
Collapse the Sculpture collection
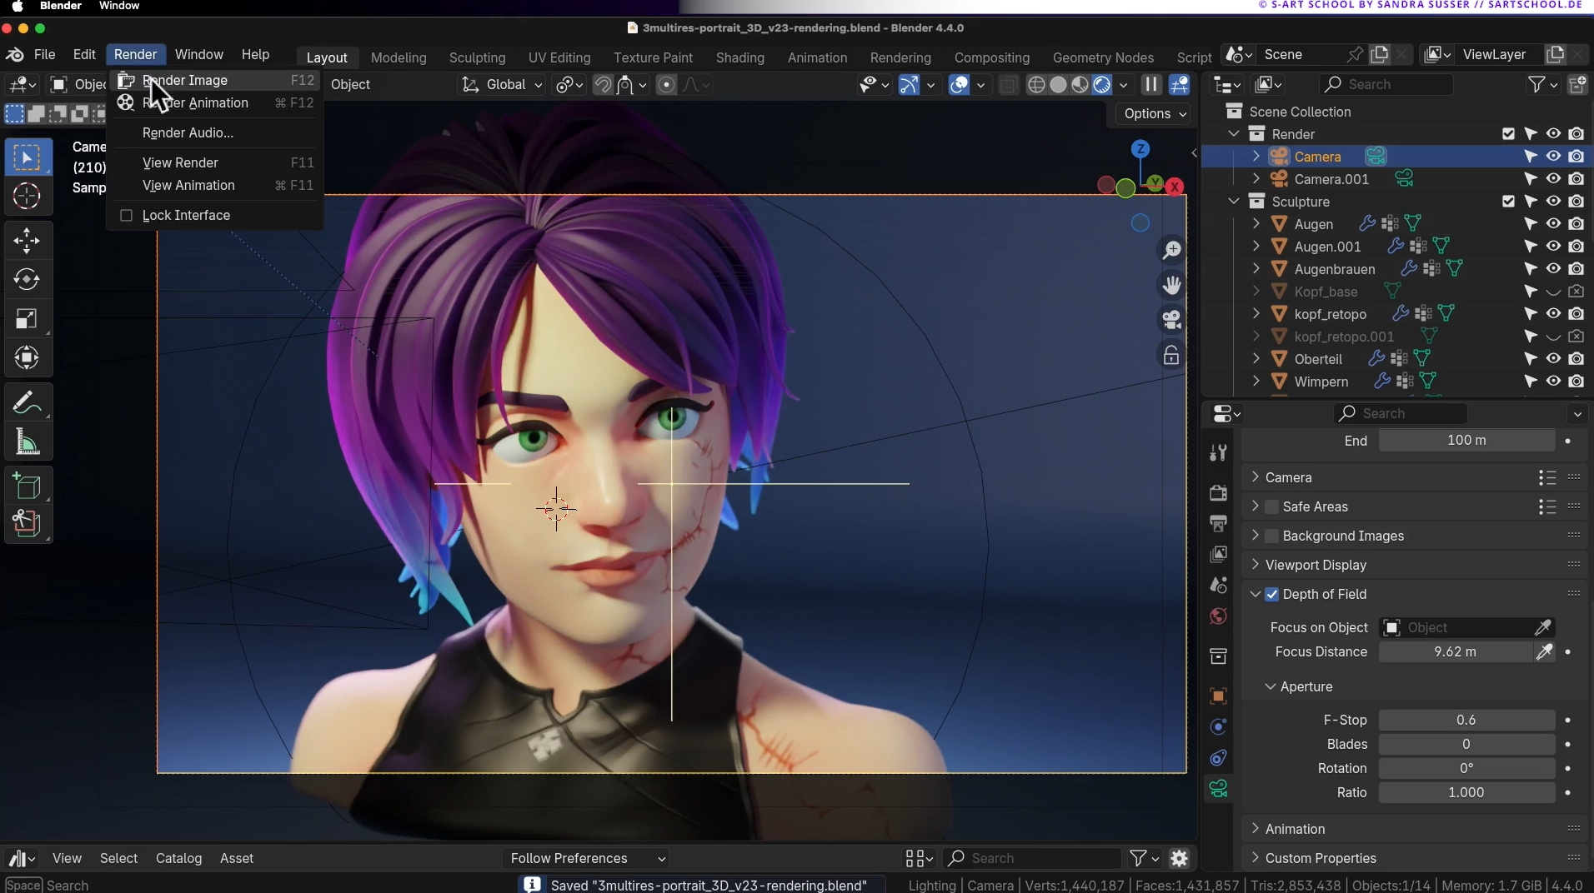click(x=1234, y=201)
